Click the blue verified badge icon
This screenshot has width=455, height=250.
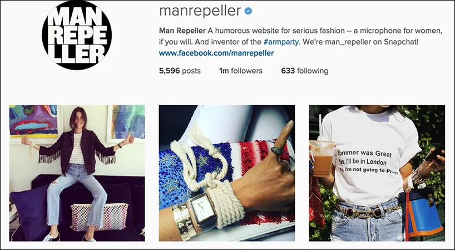[248, 11]
